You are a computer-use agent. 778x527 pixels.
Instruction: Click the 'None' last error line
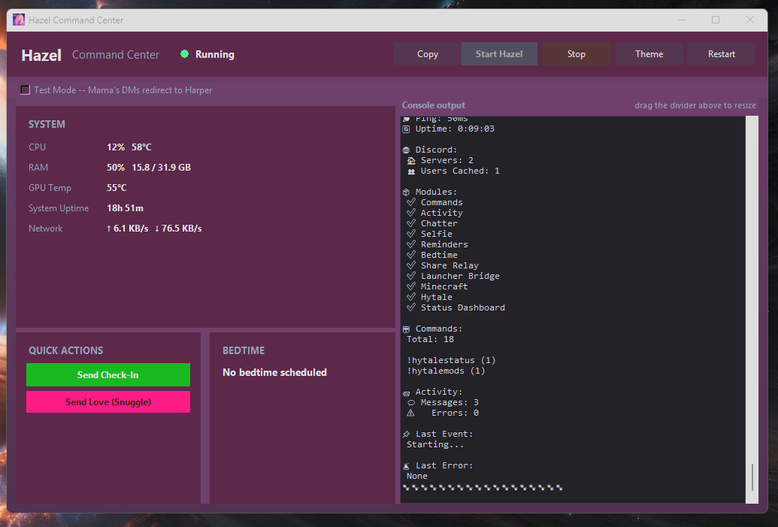click(x=416, y=477)
